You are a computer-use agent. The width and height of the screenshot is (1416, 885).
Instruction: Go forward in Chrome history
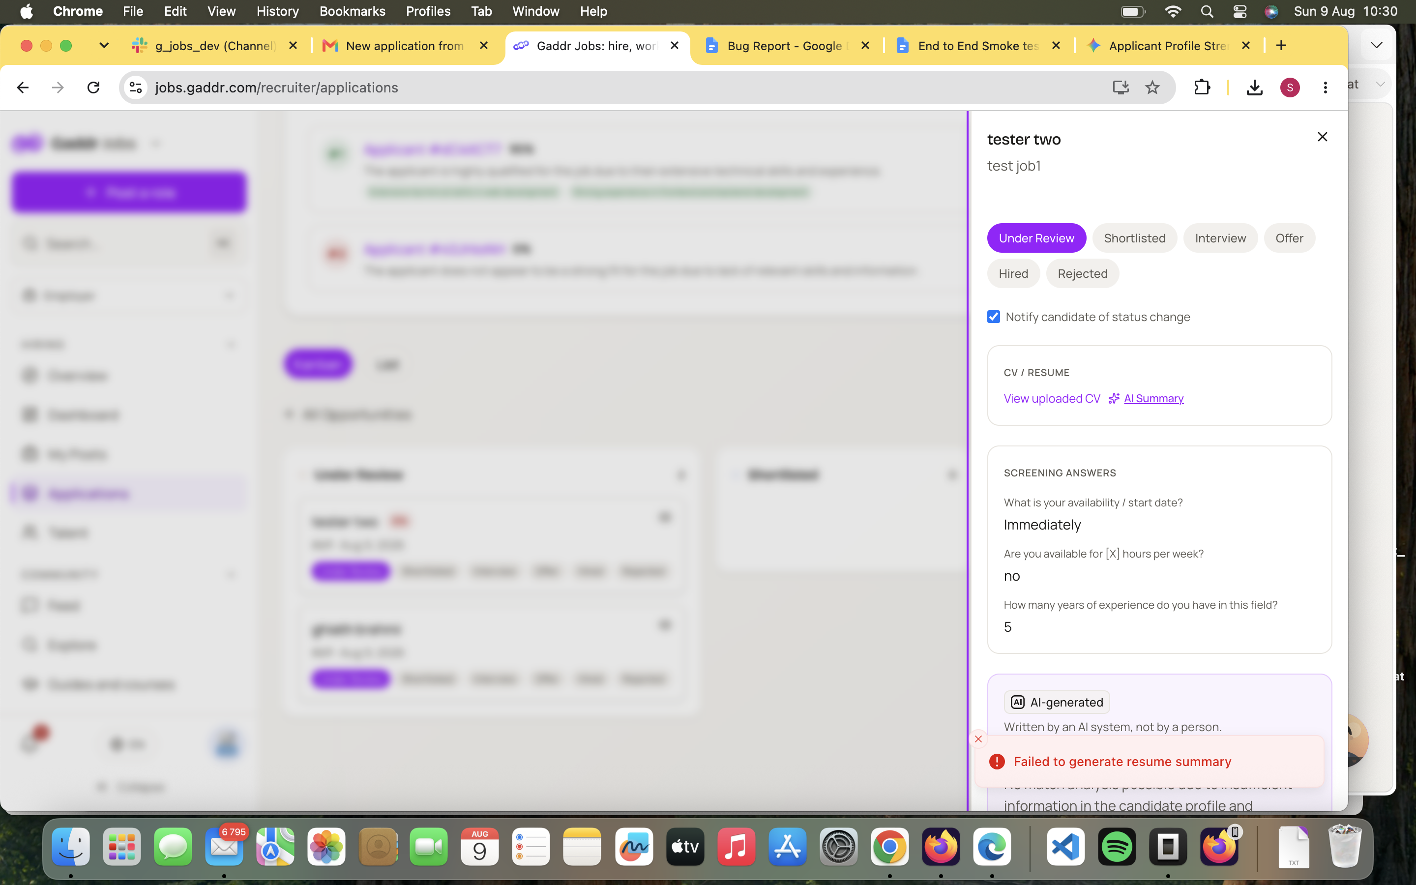[58, 88]
